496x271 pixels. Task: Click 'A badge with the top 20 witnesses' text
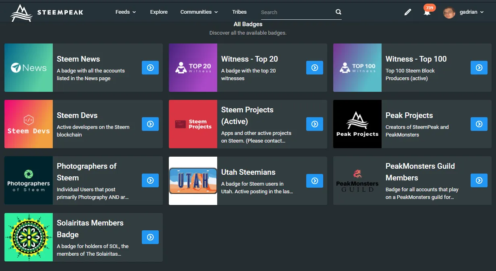(249, 74)
